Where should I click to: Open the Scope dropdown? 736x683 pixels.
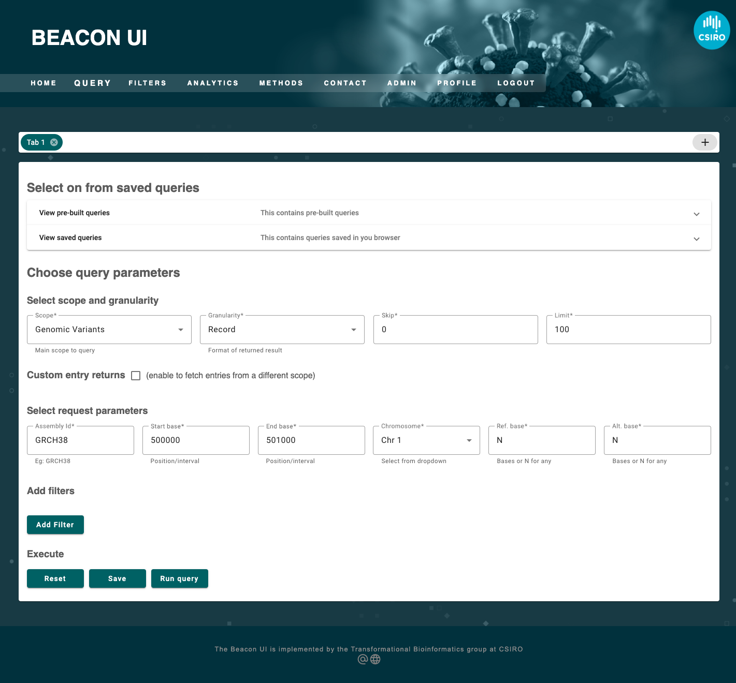click(109, 330)
